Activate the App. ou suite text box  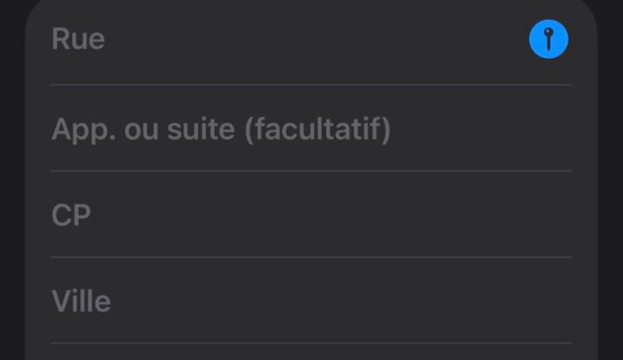click(x=311, y=129)
